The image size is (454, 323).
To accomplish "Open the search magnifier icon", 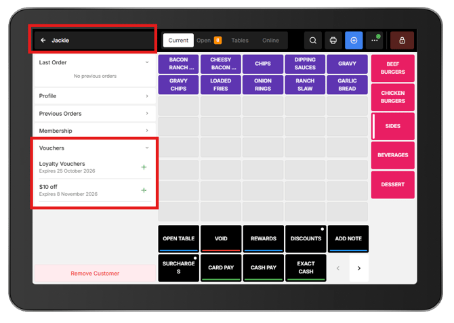I will [x=313, y=40].
